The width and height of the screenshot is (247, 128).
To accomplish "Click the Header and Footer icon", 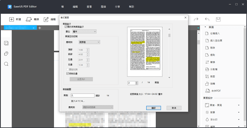I will [207, 105].
